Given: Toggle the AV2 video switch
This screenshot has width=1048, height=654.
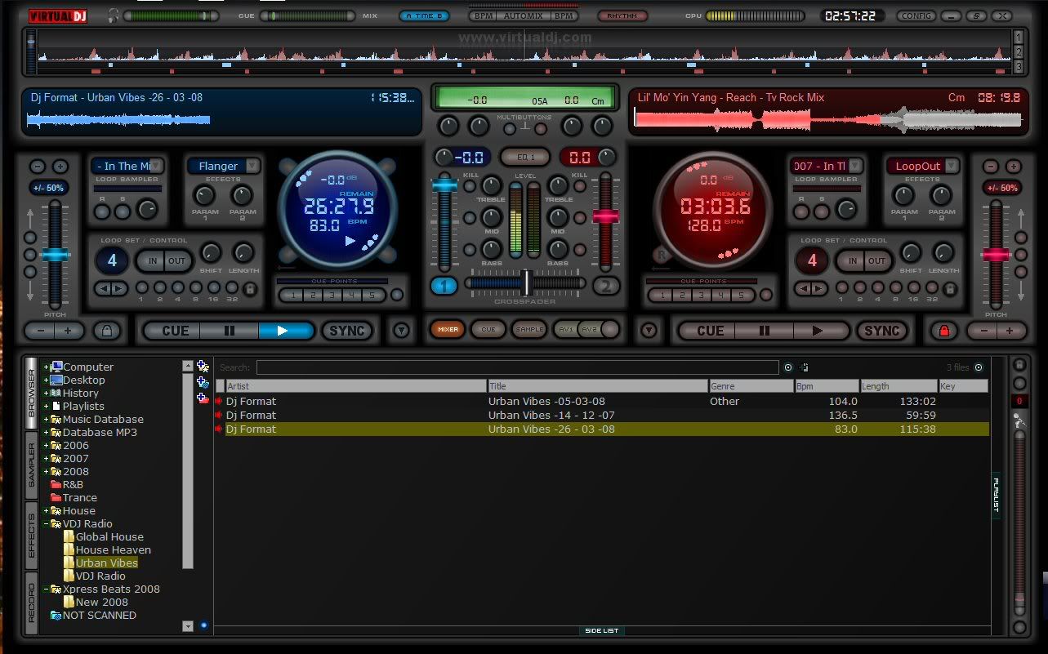Looking at the screenshot, I should (x=590, y=330).
